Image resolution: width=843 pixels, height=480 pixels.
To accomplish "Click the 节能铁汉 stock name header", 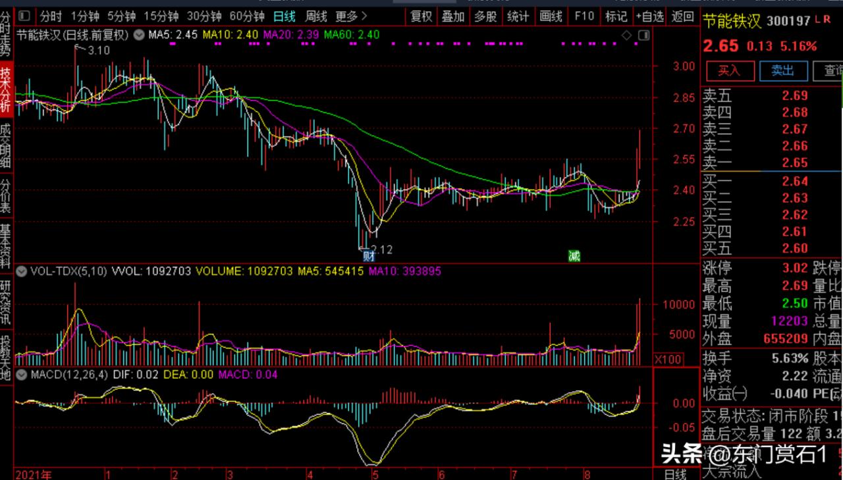I will (x=732, y=22).
